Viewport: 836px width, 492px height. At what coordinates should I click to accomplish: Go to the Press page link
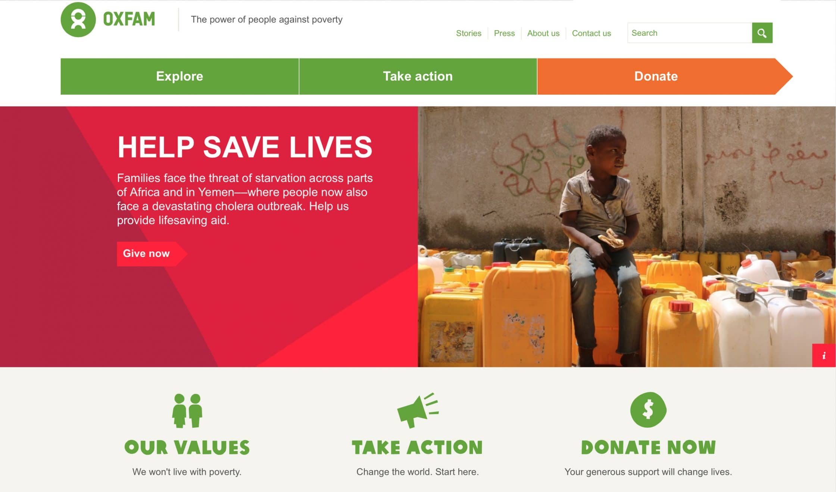click(504, 33)
